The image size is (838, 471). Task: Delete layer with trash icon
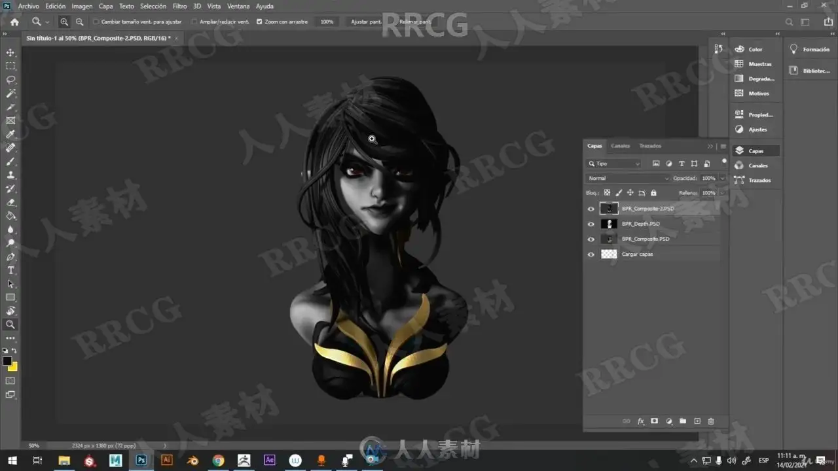click(x=711, y=421)
